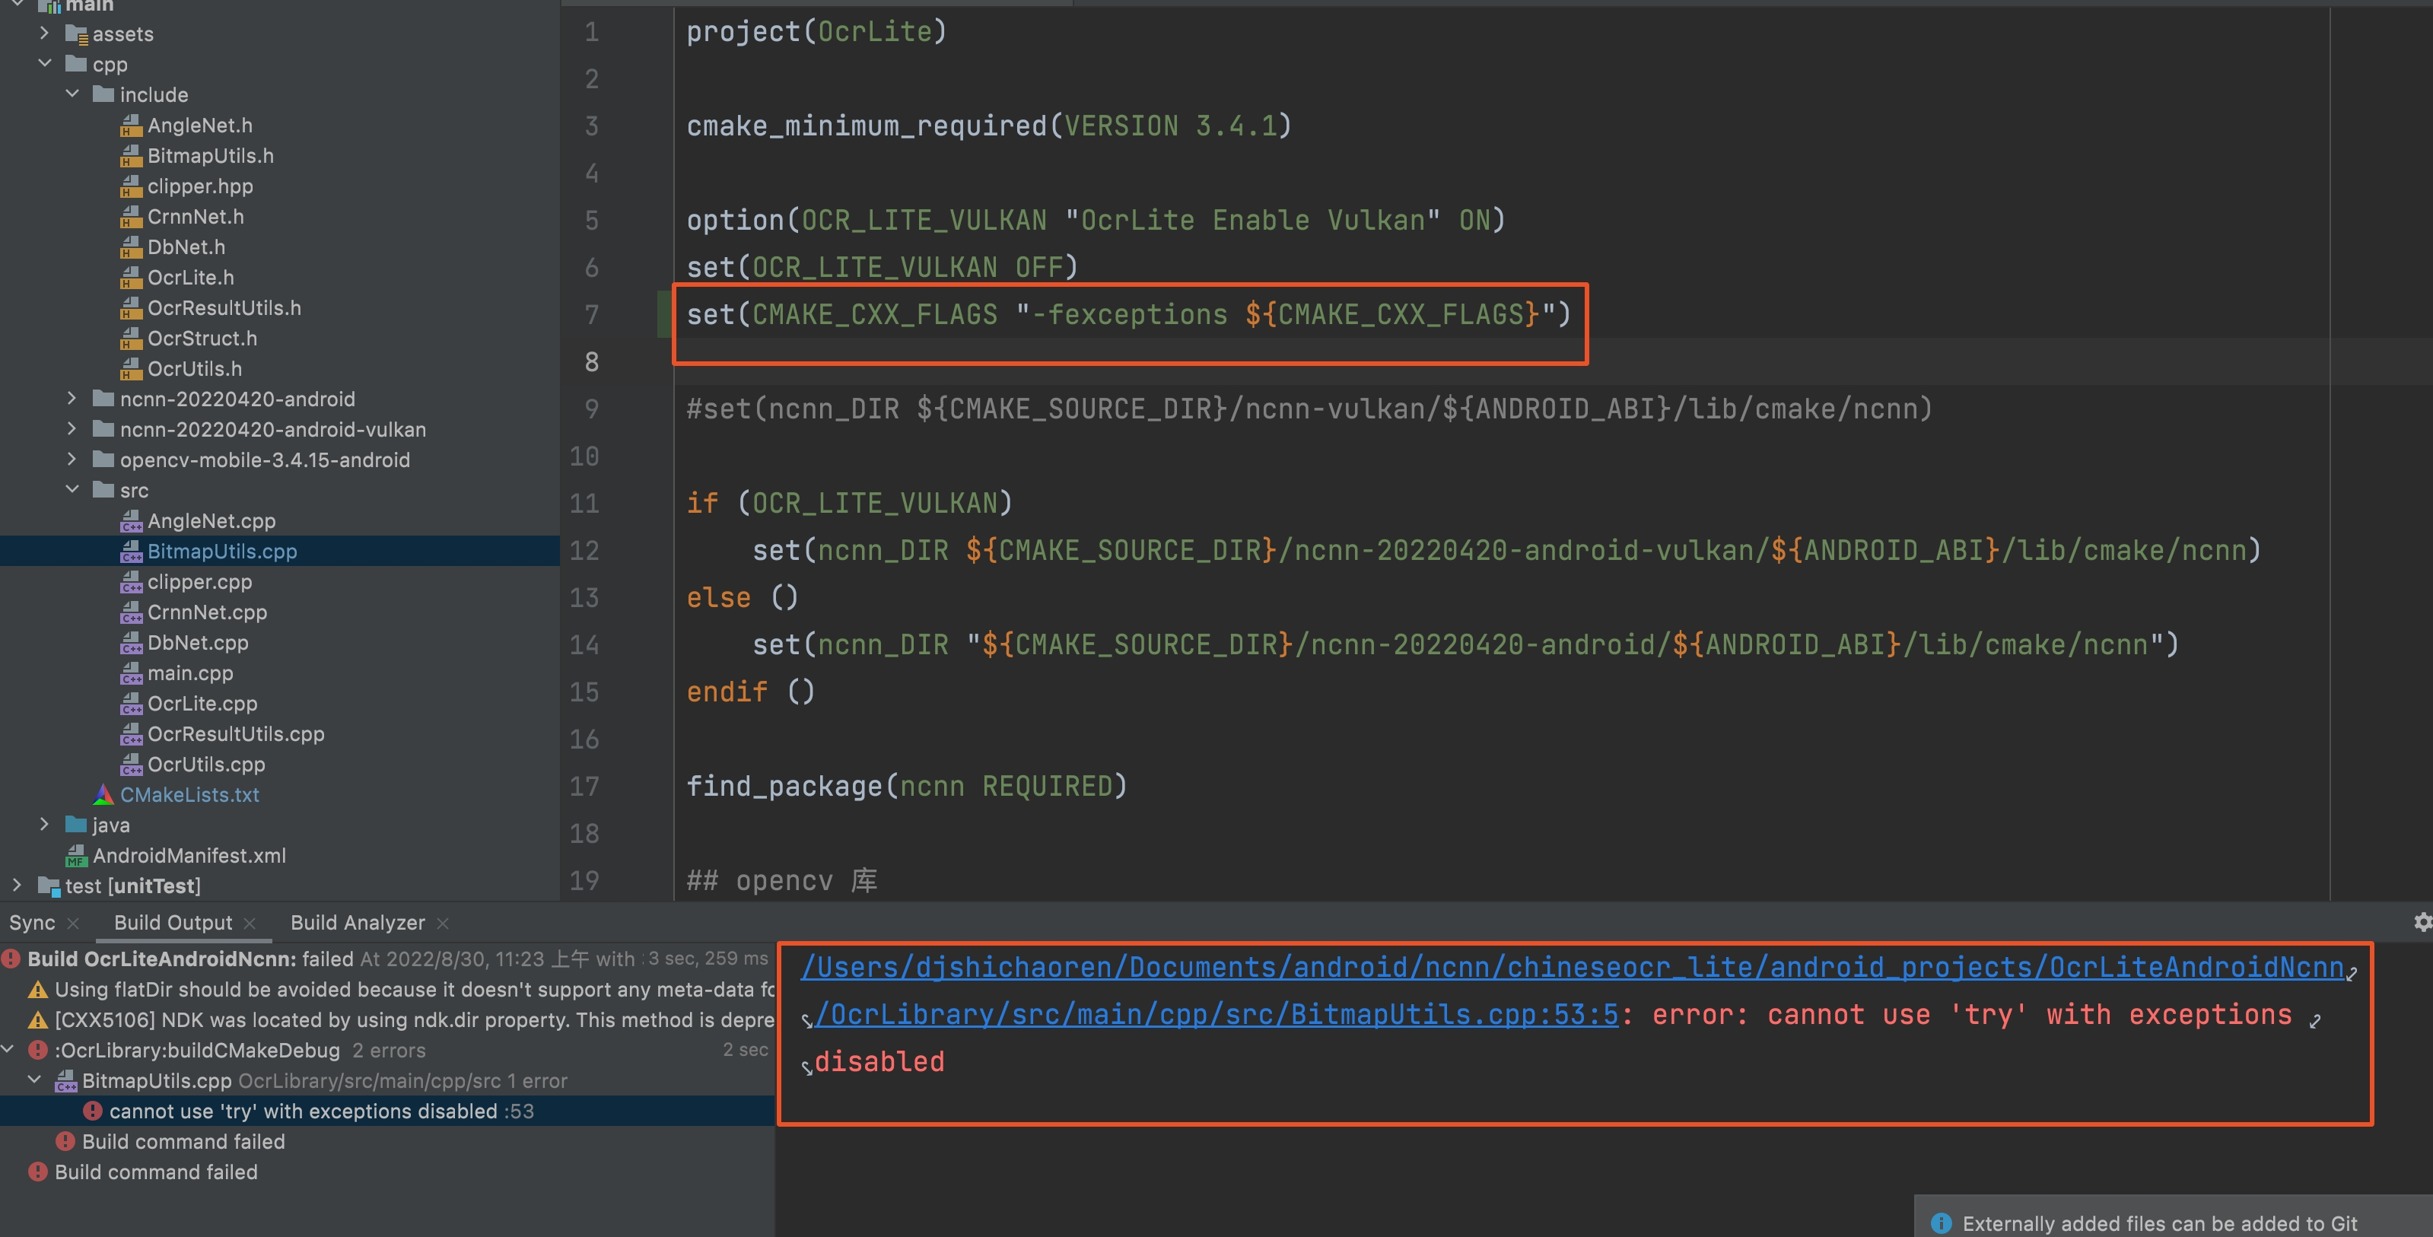
Task: Select the red error icon for 'cannot use try'
Action: [93, 1111]
